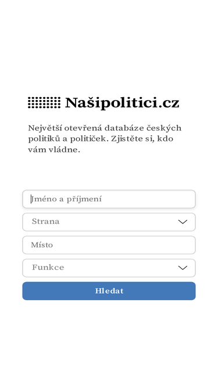
Task: Click into the Místo text field
Action: pos(109,245)
